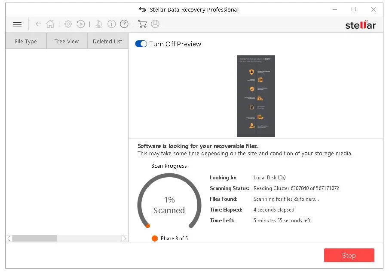Click the back arrow icon

pos(38,24)
